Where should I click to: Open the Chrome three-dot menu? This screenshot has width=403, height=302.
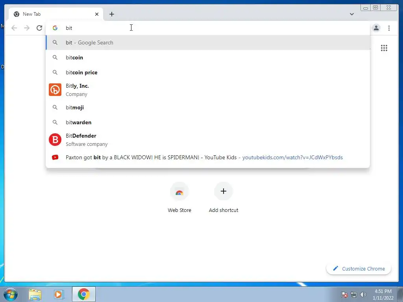click(389, 28)
